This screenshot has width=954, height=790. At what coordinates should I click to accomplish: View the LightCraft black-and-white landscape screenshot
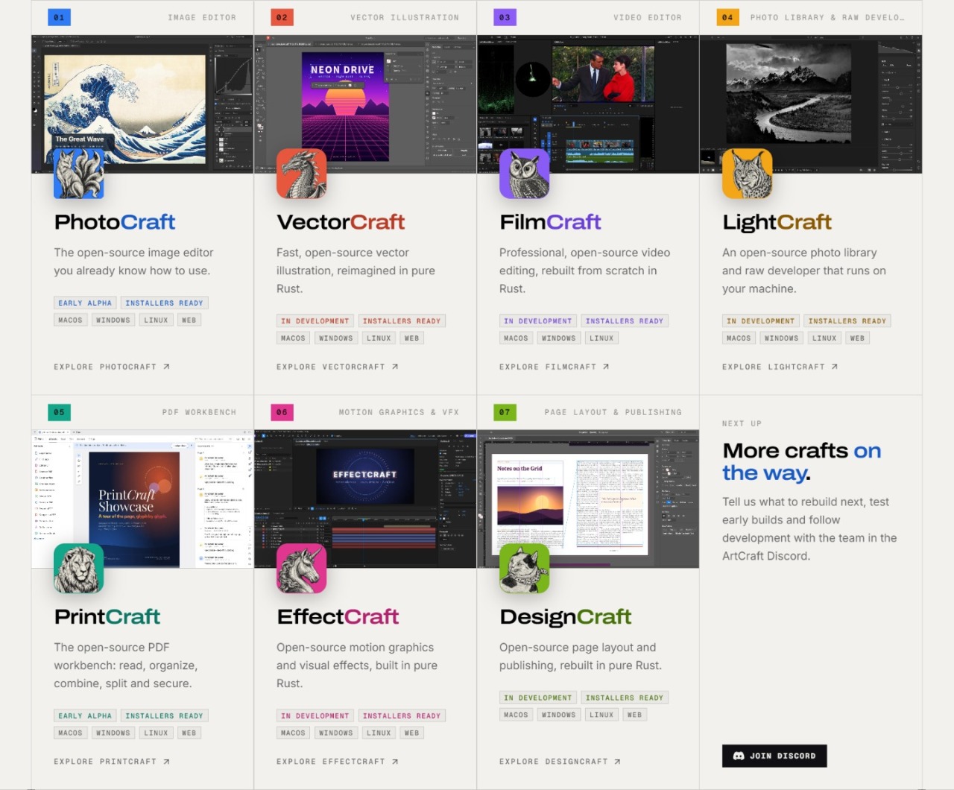click(x=811, y=104)
